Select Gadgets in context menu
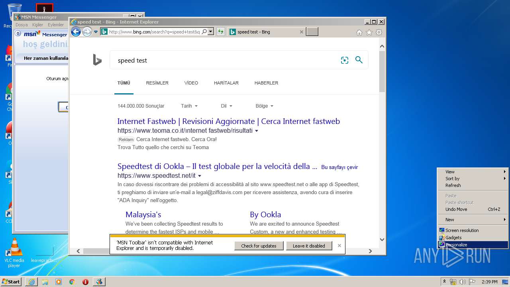Image resolution: width=510 pixels, height=287 pixels. point(473,238)
